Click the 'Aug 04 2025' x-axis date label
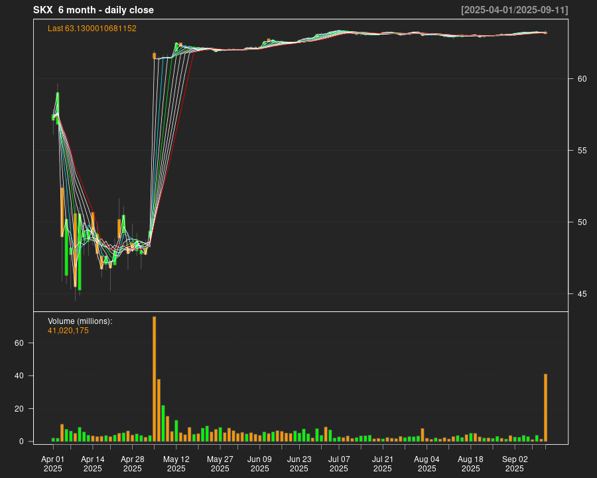The image size is (597, 478). point(427,463)
